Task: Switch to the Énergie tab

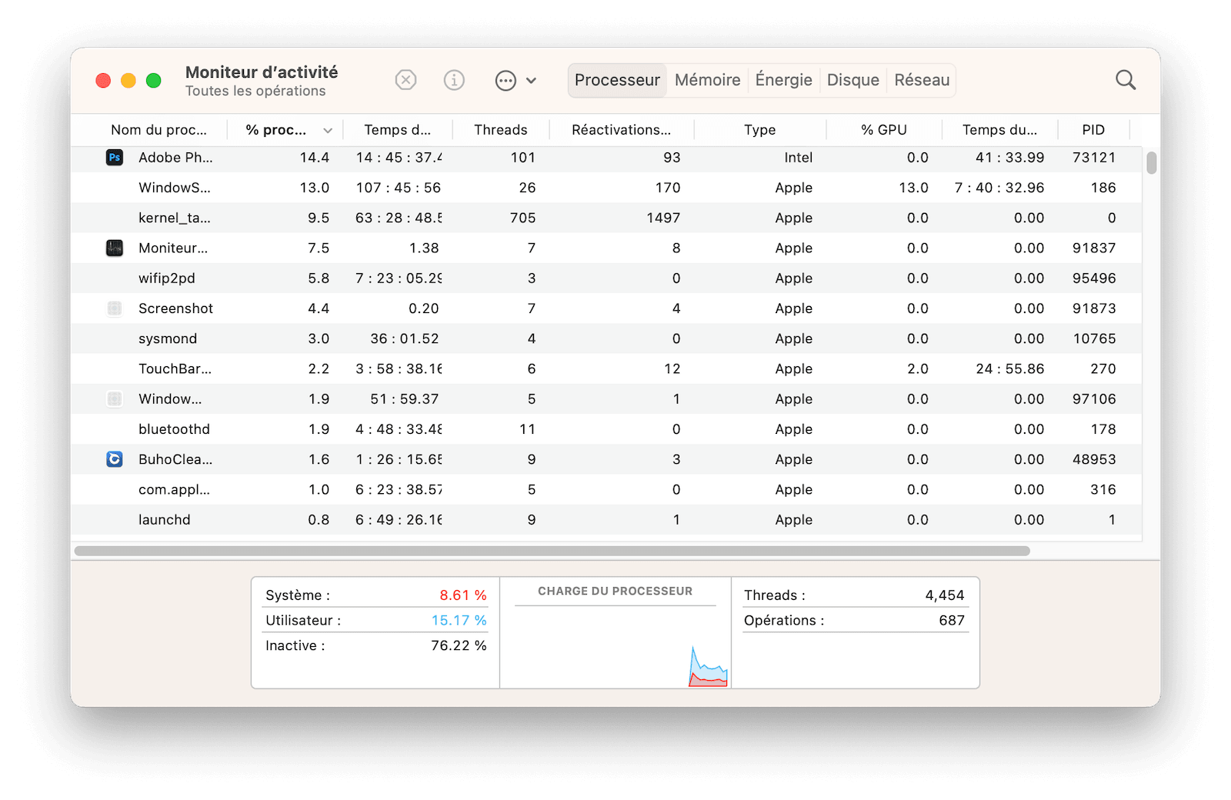Action: coord(783,80)
